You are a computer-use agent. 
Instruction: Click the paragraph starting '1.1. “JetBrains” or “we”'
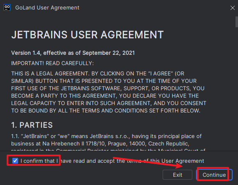point(108,143)
